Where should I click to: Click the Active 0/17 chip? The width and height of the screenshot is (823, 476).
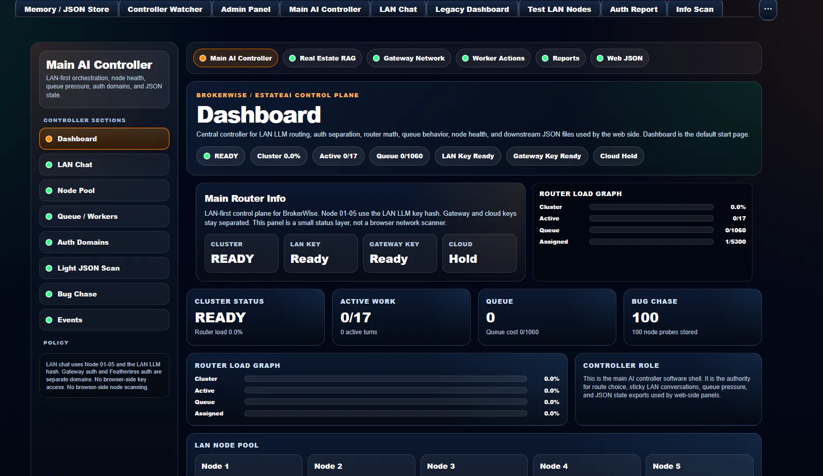coord(338,156)
